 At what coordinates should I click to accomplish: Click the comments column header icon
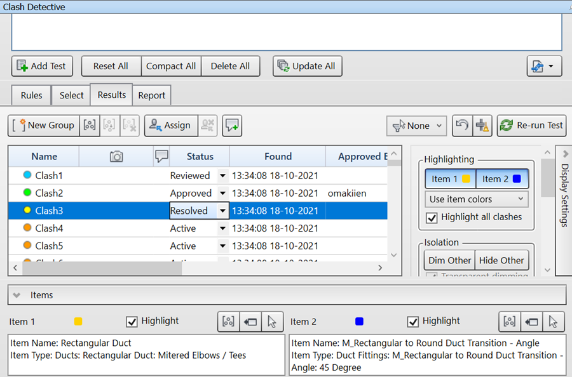pos(161,156)
